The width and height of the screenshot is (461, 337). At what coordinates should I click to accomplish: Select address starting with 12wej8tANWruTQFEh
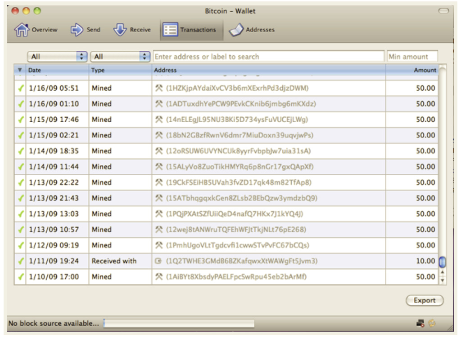236,230
